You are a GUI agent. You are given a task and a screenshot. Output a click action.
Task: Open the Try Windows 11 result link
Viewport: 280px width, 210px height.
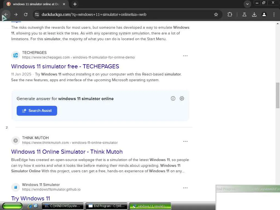click(x=31, y=199)
